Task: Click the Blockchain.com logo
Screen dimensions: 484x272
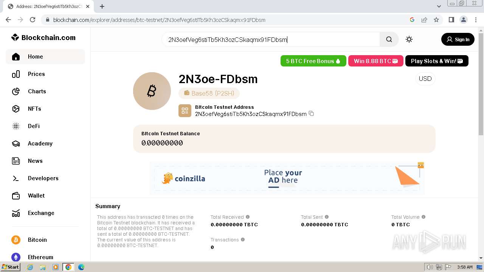Action: click(43, 37)
